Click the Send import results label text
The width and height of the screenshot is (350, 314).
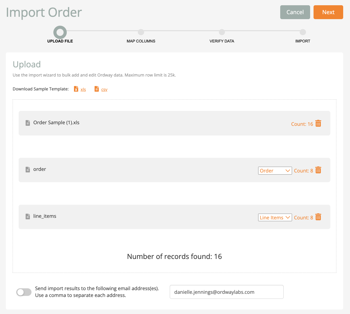[97, 292]
